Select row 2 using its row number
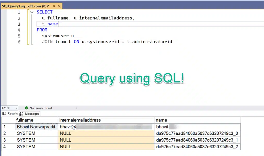This screenshot has width=264, height=156. pyautogui.click(x=4, y=133)
